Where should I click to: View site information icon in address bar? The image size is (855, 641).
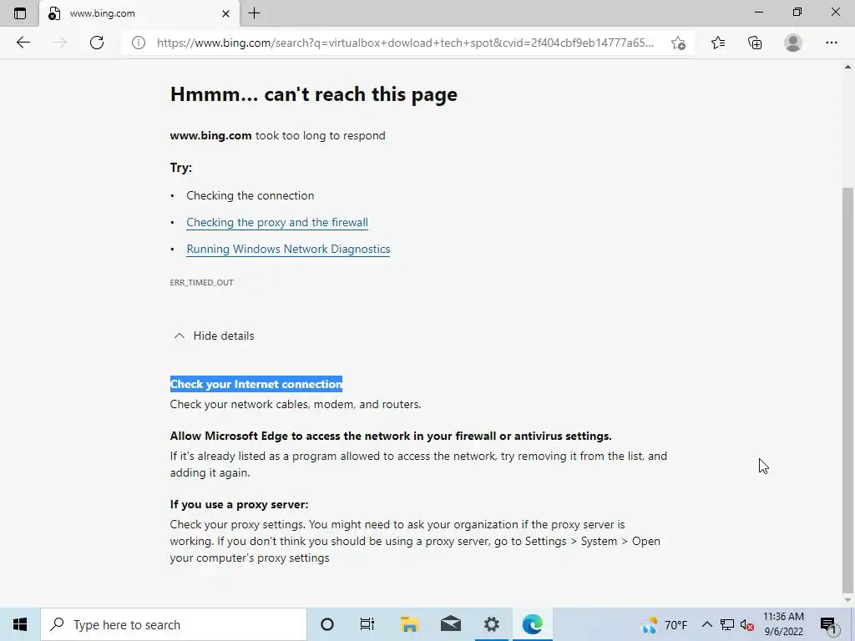tap(139, 43)
